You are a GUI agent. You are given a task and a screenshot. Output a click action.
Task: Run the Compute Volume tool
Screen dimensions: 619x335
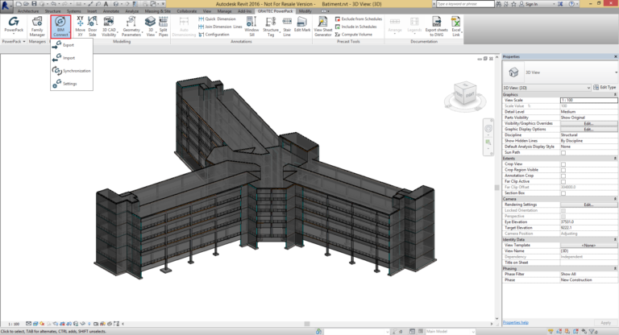[354, 35]
